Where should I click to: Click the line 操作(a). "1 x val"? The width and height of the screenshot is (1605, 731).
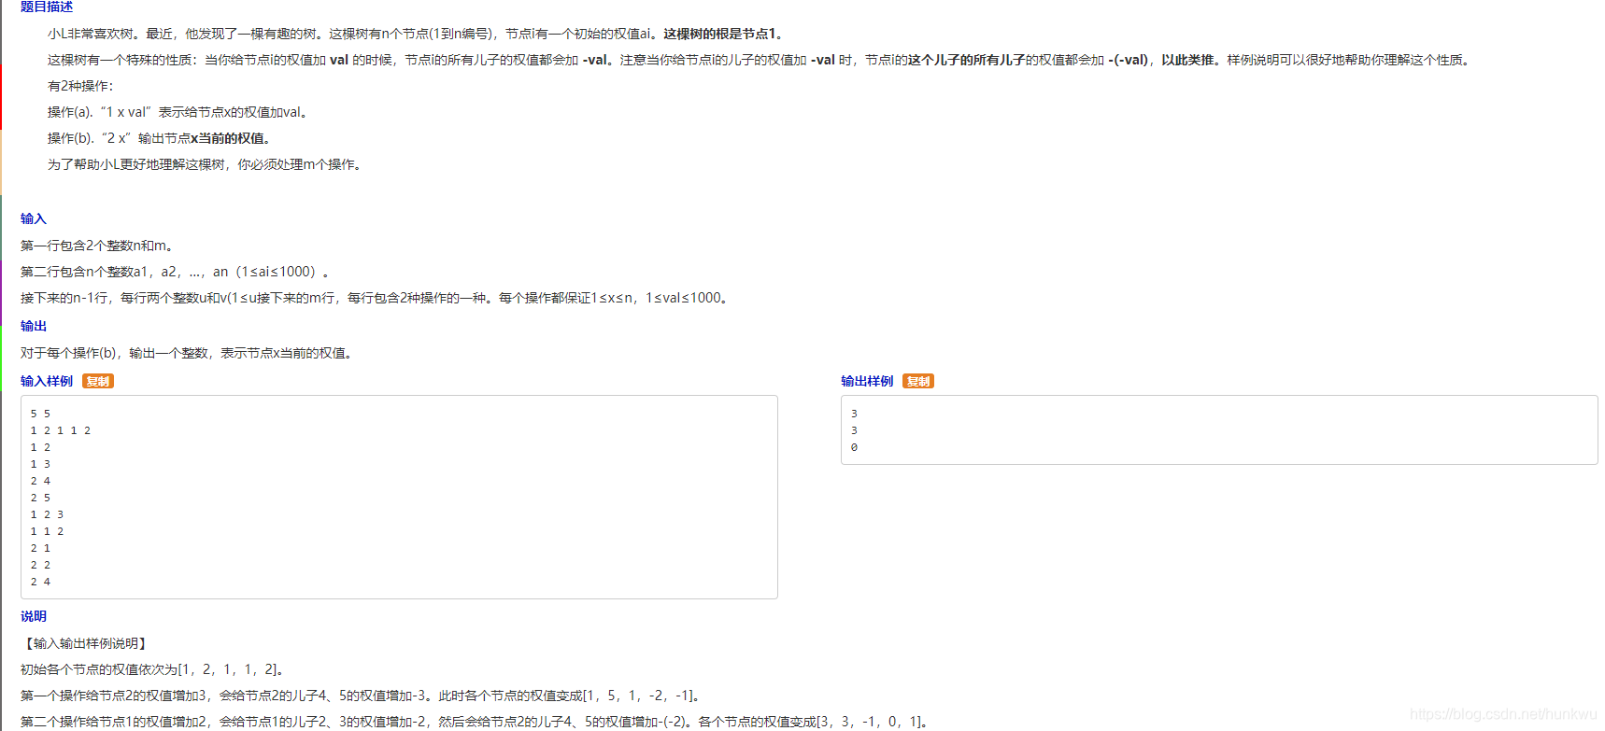pos(178,112)
